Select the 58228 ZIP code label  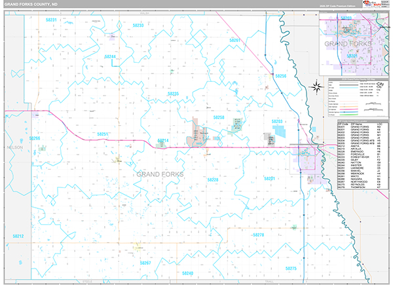213,180
